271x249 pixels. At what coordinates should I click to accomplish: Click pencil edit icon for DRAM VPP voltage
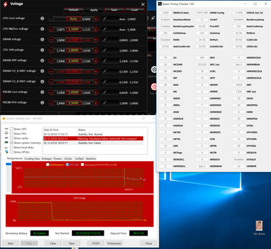(x=104, y=61)
